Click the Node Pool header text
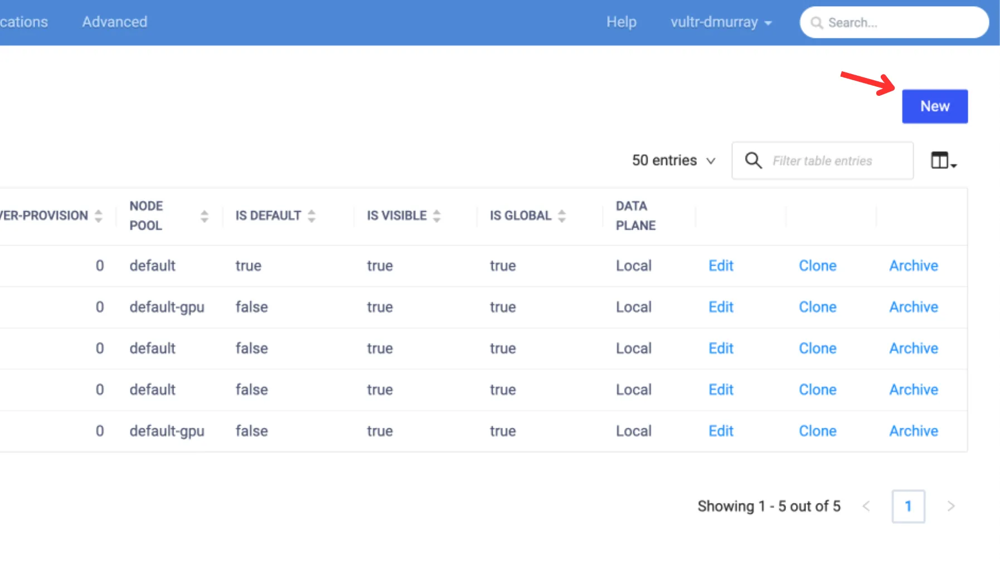This screenshot has width=1000, height=566. click(x=146, y=216)
